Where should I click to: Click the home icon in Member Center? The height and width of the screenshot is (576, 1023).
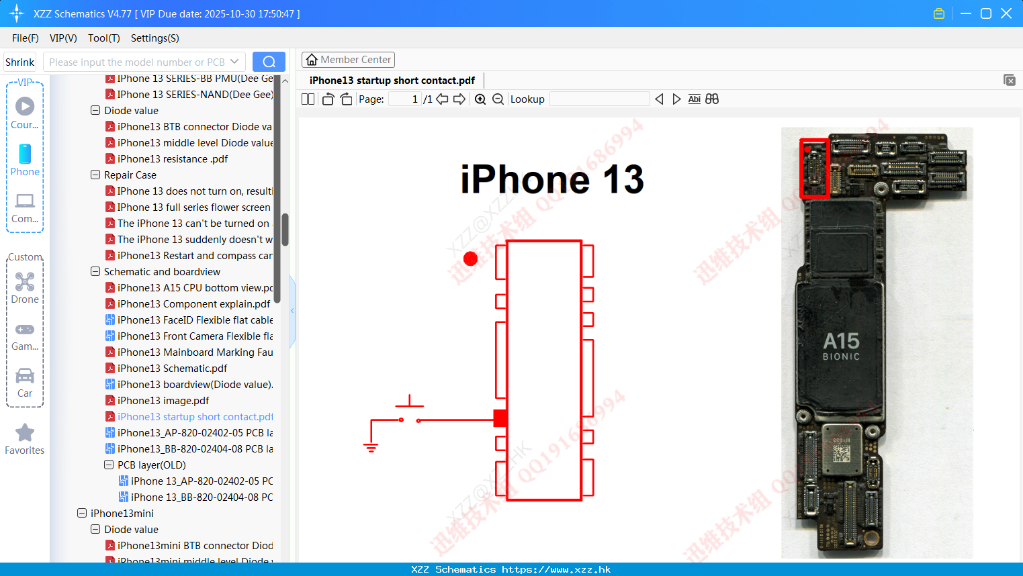point(312,60)
